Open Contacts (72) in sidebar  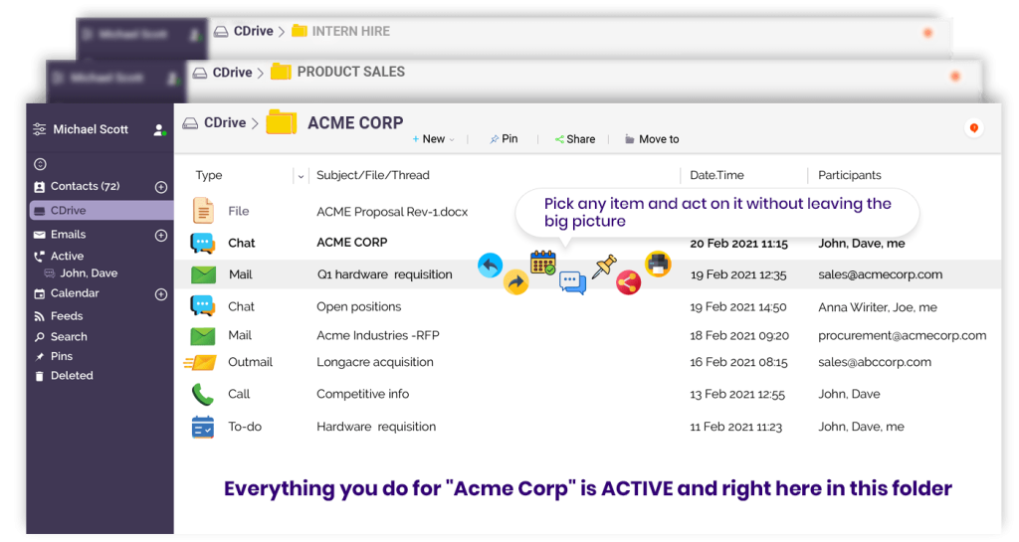point(86,186)
